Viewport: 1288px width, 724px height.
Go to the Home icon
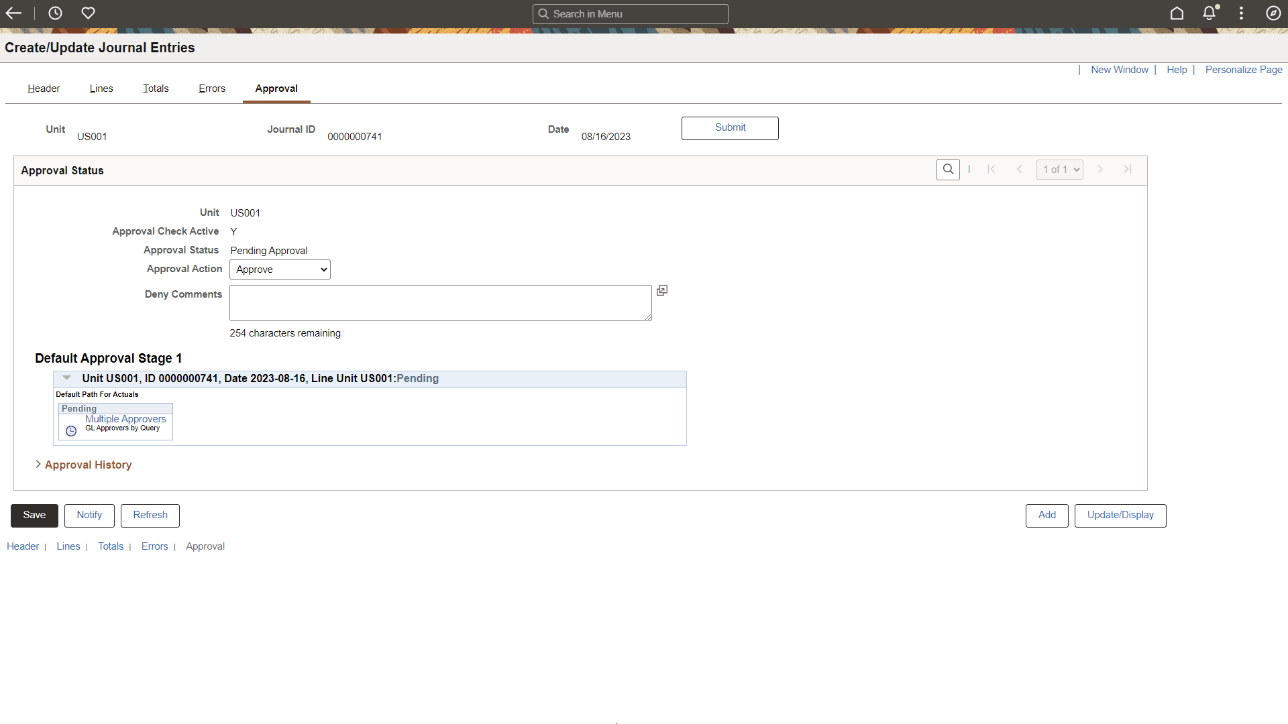1177,13
